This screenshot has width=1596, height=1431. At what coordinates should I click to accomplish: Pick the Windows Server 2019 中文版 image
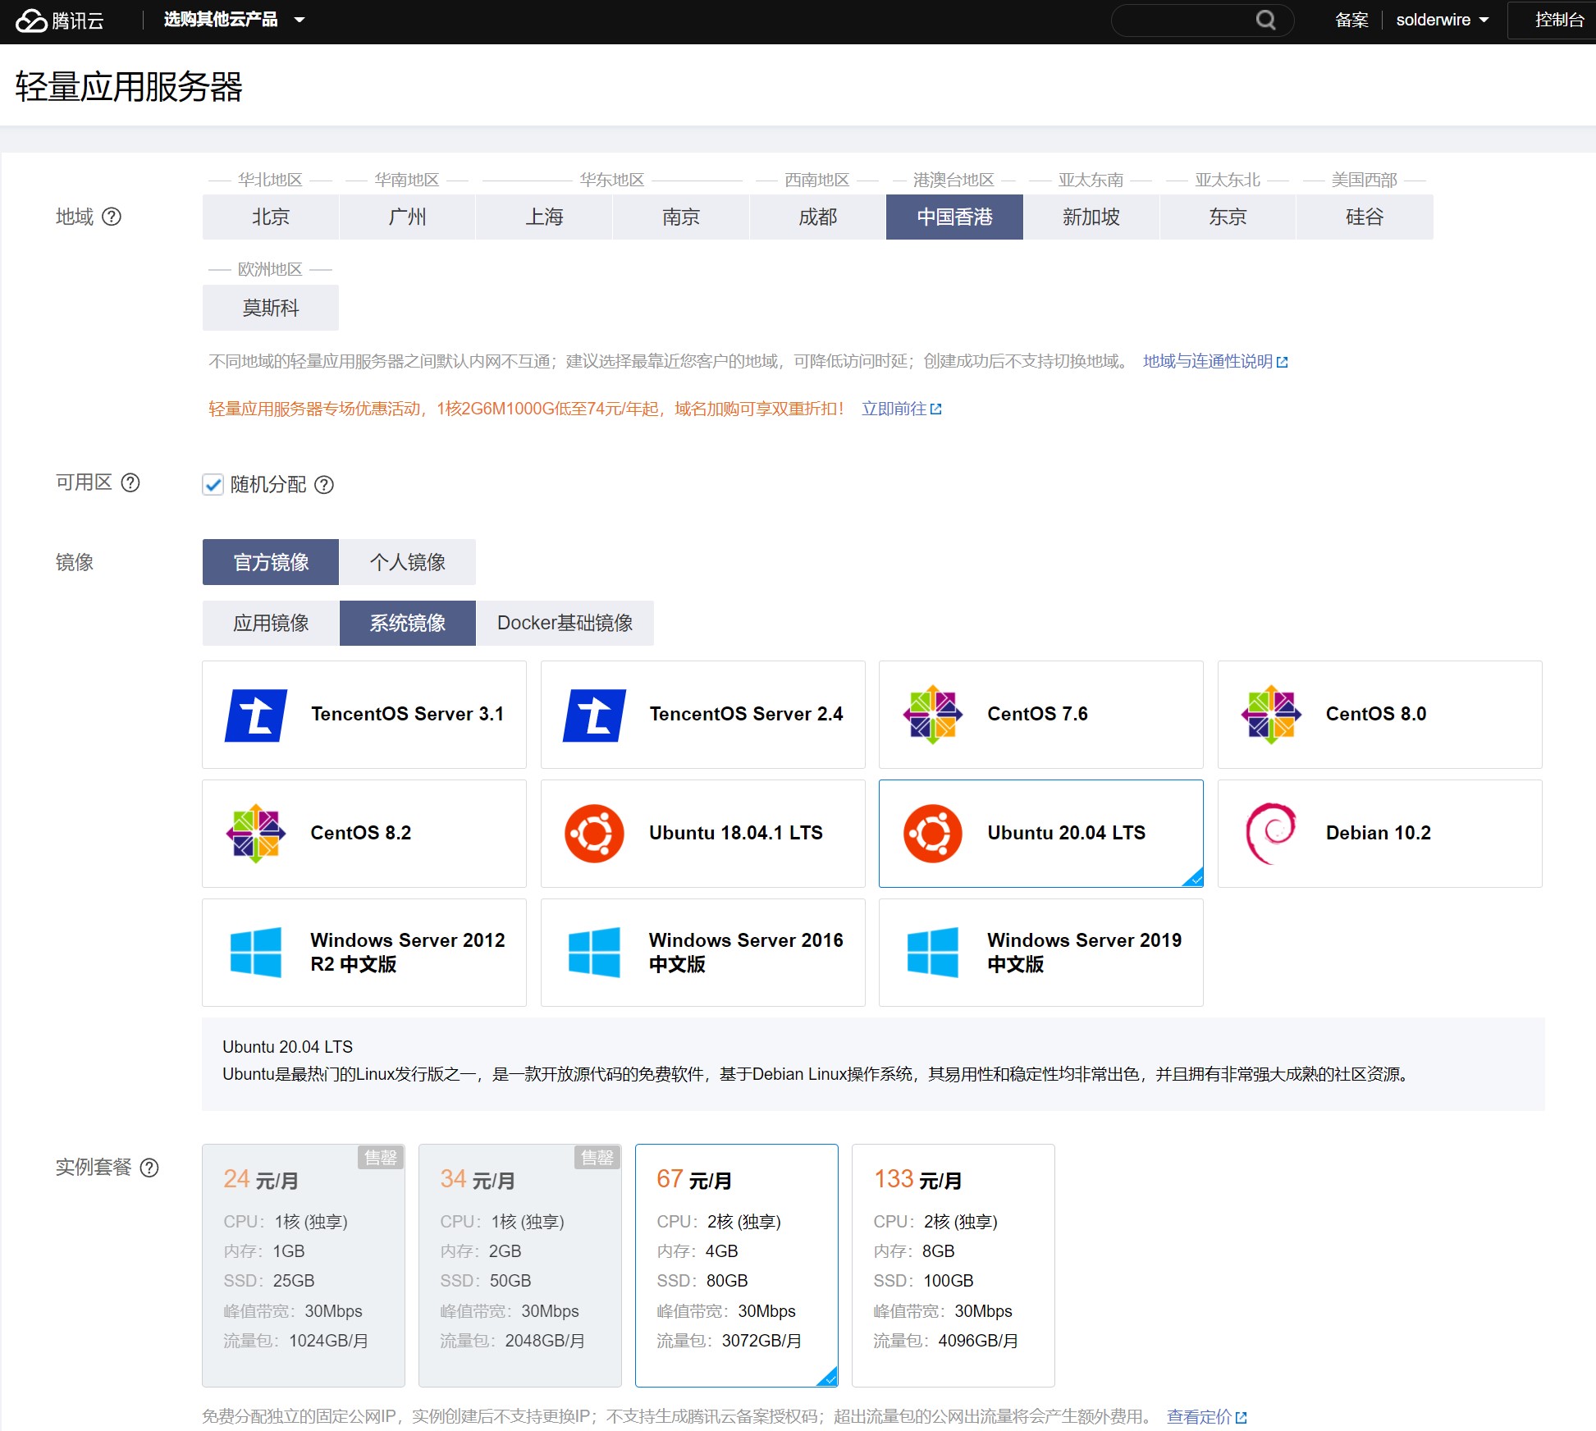coord(1040,952)
